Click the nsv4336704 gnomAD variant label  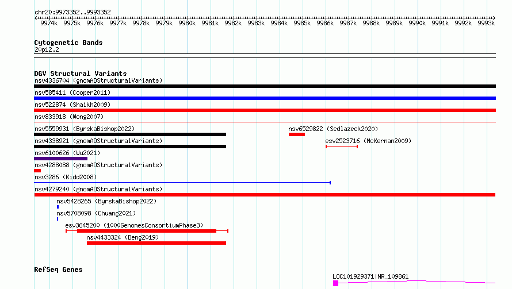click(x=98, y=80)
